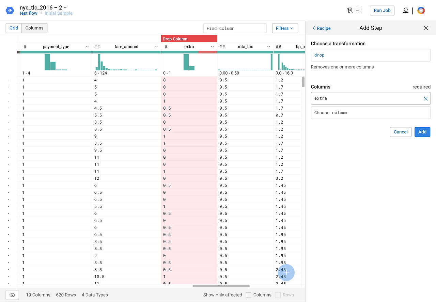Screen dimensions: 436x302
Task: Switch to the Columns tab
Action: 34,28
